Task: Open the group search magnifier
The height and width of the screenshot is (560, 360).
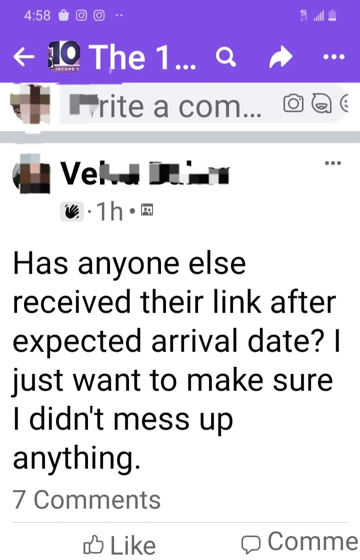Action: 226,57
